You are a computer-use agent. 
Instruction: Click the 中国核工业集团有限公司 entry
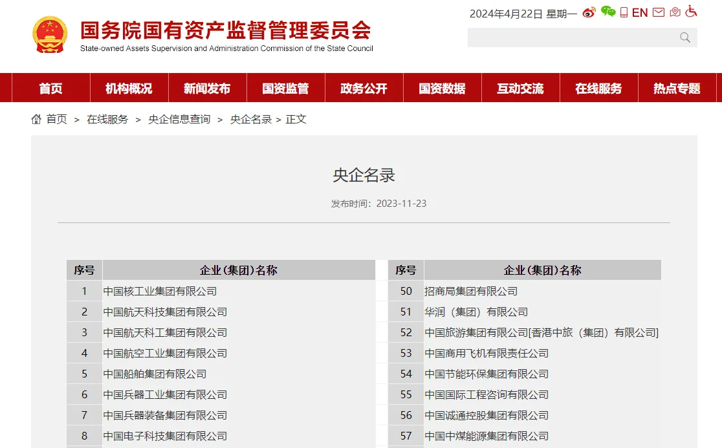point(160,291)
